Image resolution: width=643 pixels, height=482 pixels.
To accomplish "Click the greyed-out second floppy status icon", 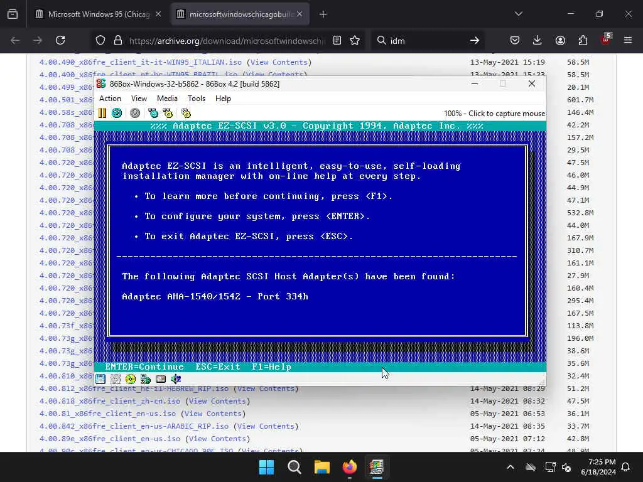I will [x=116, y=379].
